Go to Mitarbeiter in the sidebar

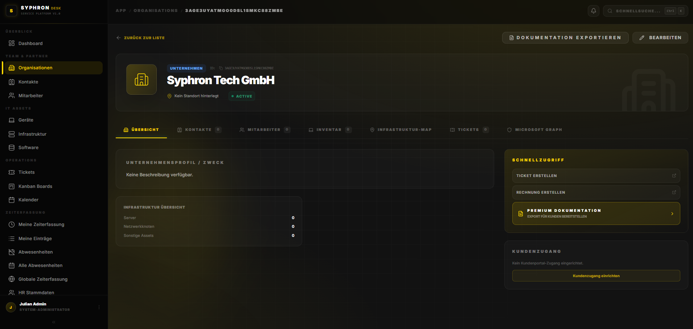(53, 96)
